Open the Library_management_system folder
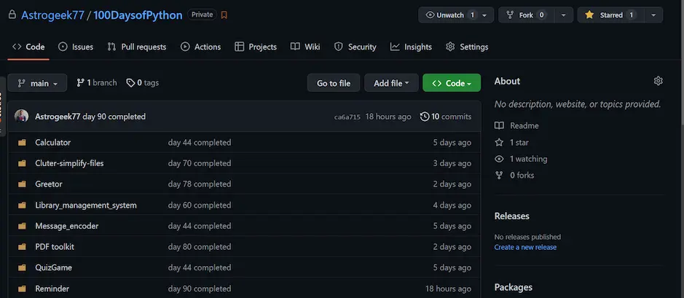684x298 pixels. [x=86, y=205]
